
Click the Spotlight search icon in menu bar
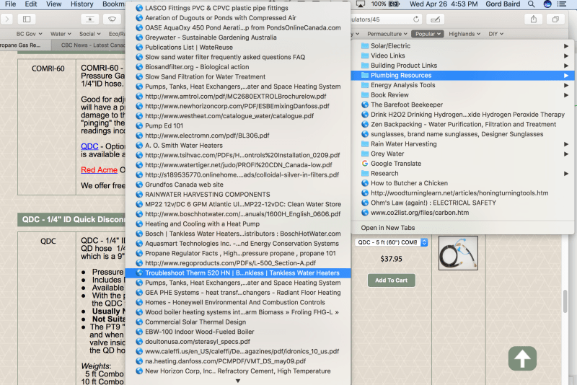point(529,4)
